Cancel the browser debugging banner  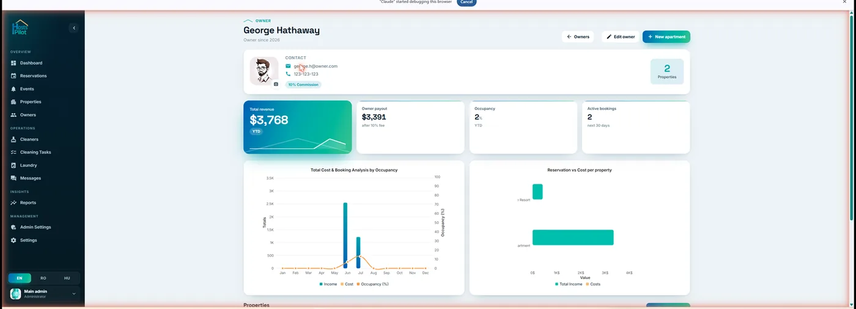[467, 2]
